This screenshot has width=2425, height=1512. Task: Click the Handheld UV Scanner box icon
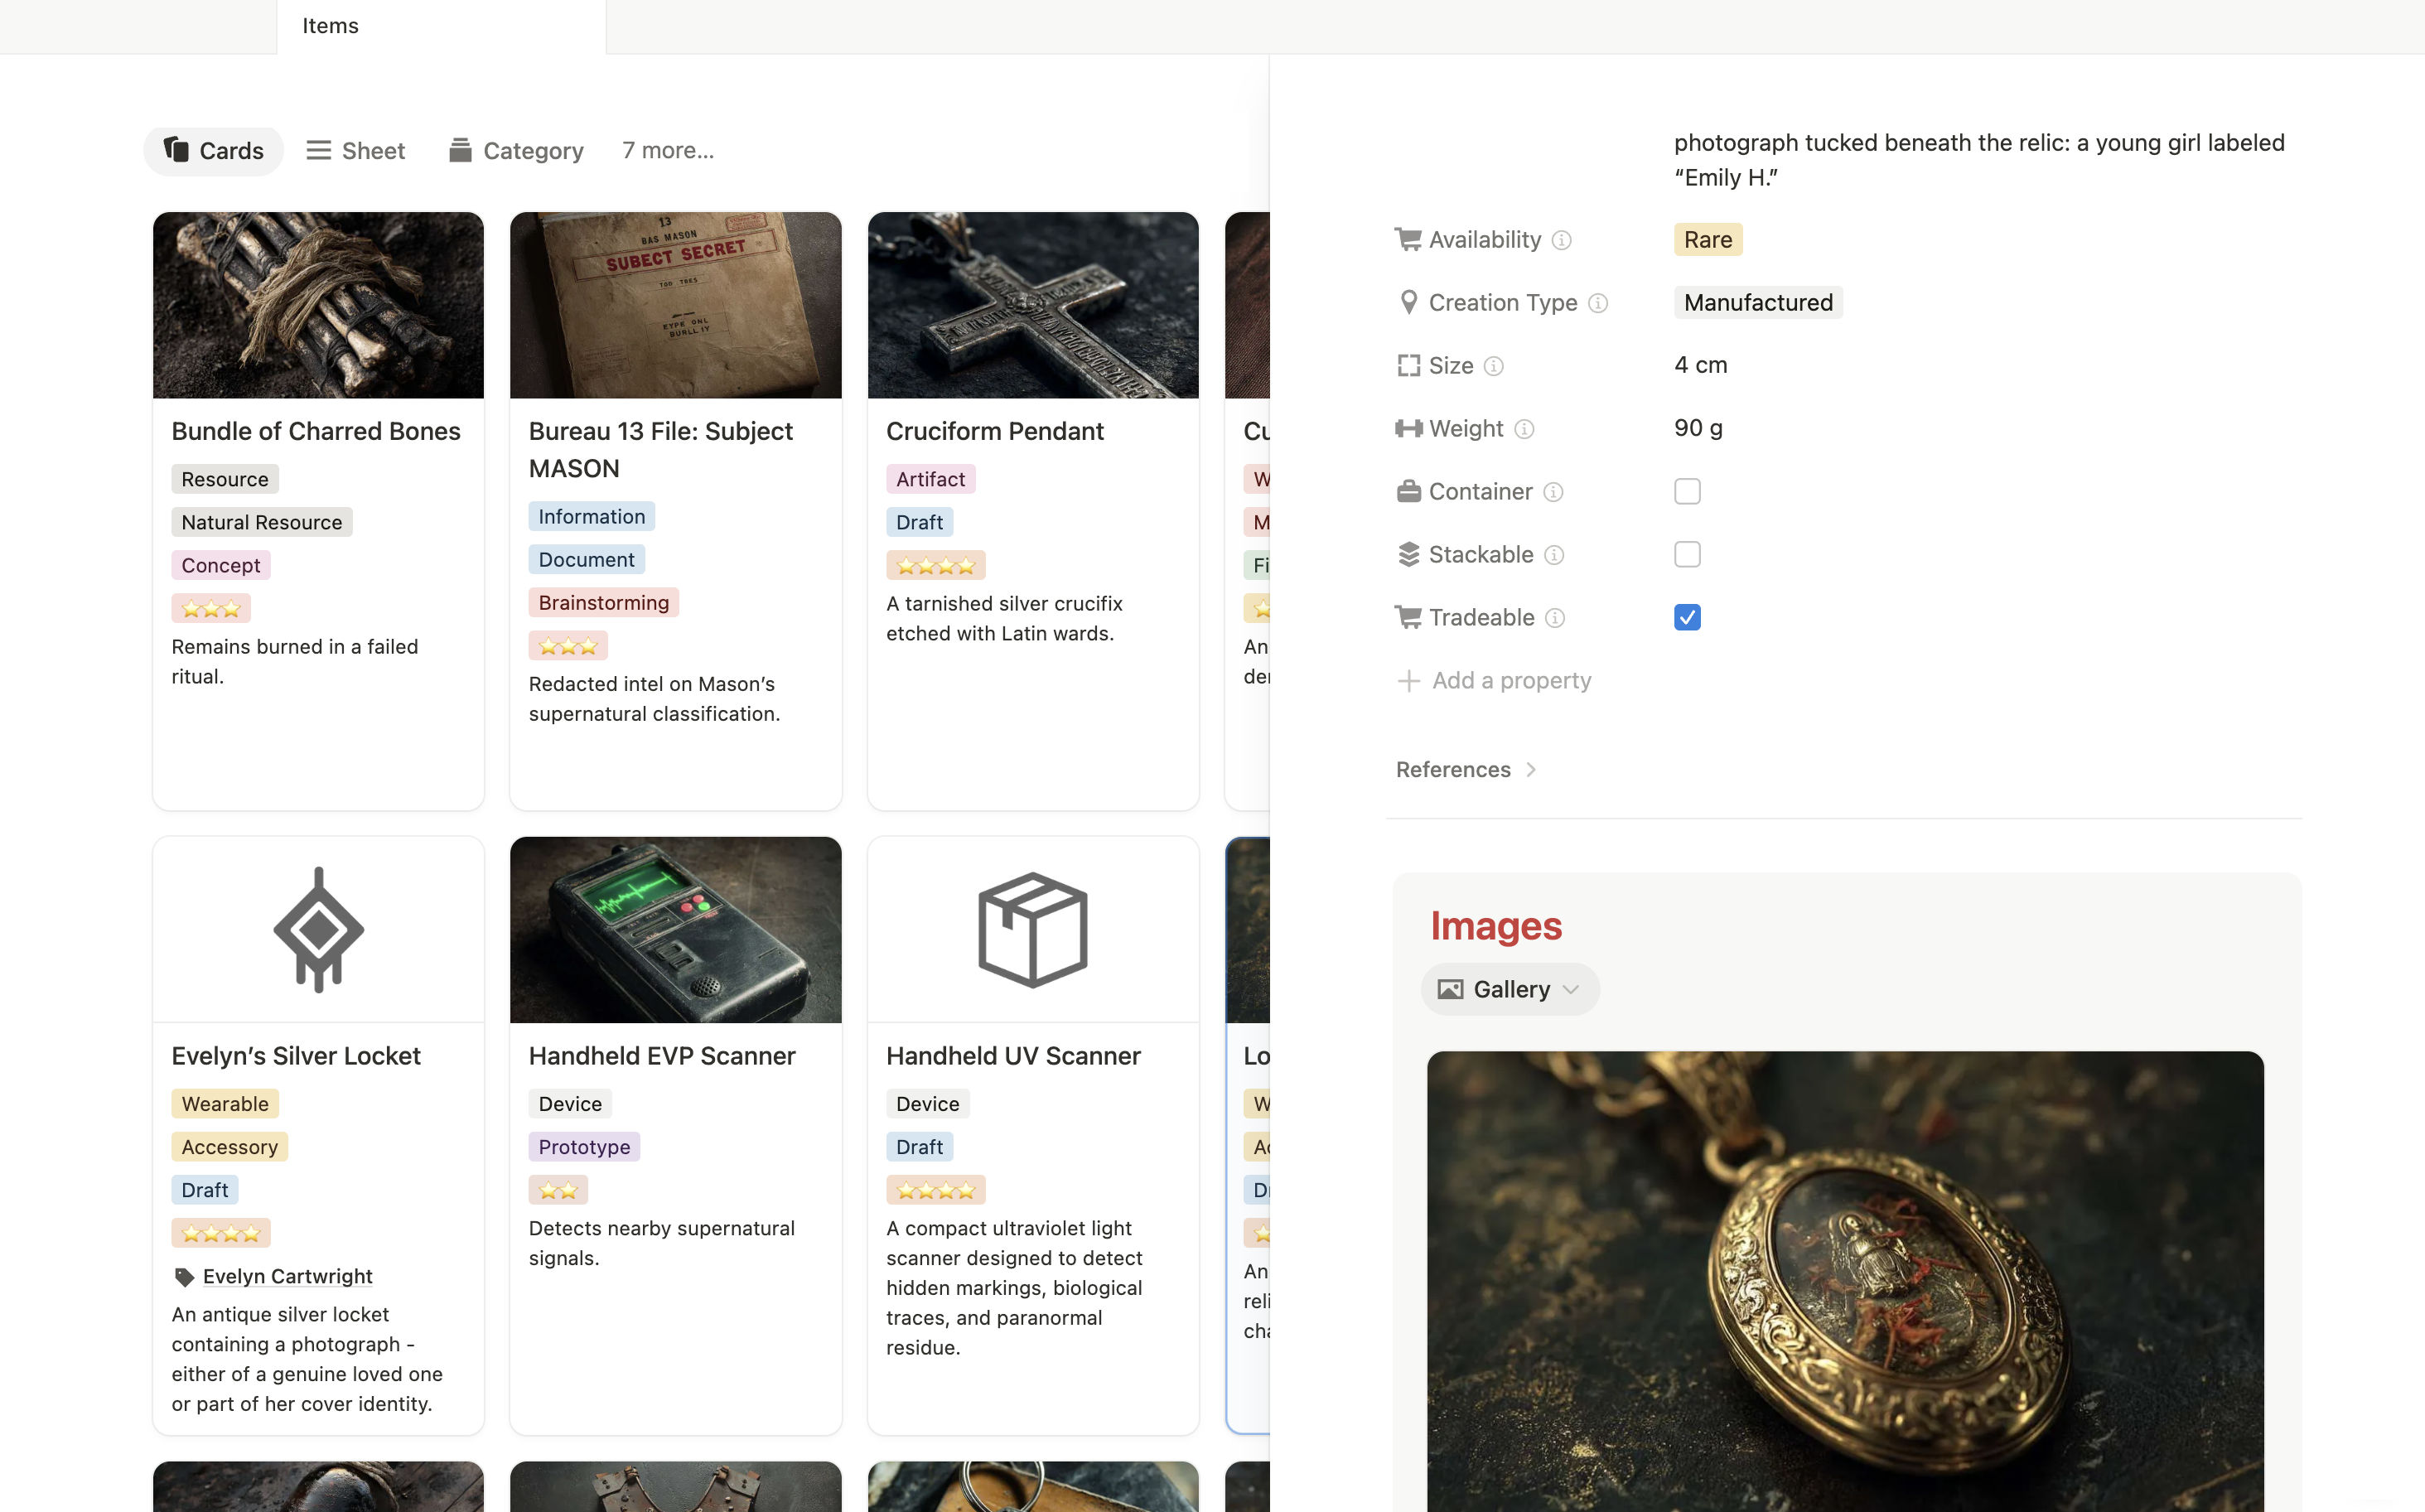[1033, 930]
